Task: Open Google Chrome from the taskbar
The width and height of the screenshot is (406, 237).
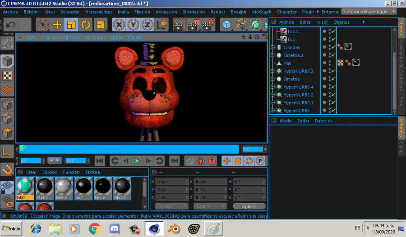Action: [x=95, y=229]
